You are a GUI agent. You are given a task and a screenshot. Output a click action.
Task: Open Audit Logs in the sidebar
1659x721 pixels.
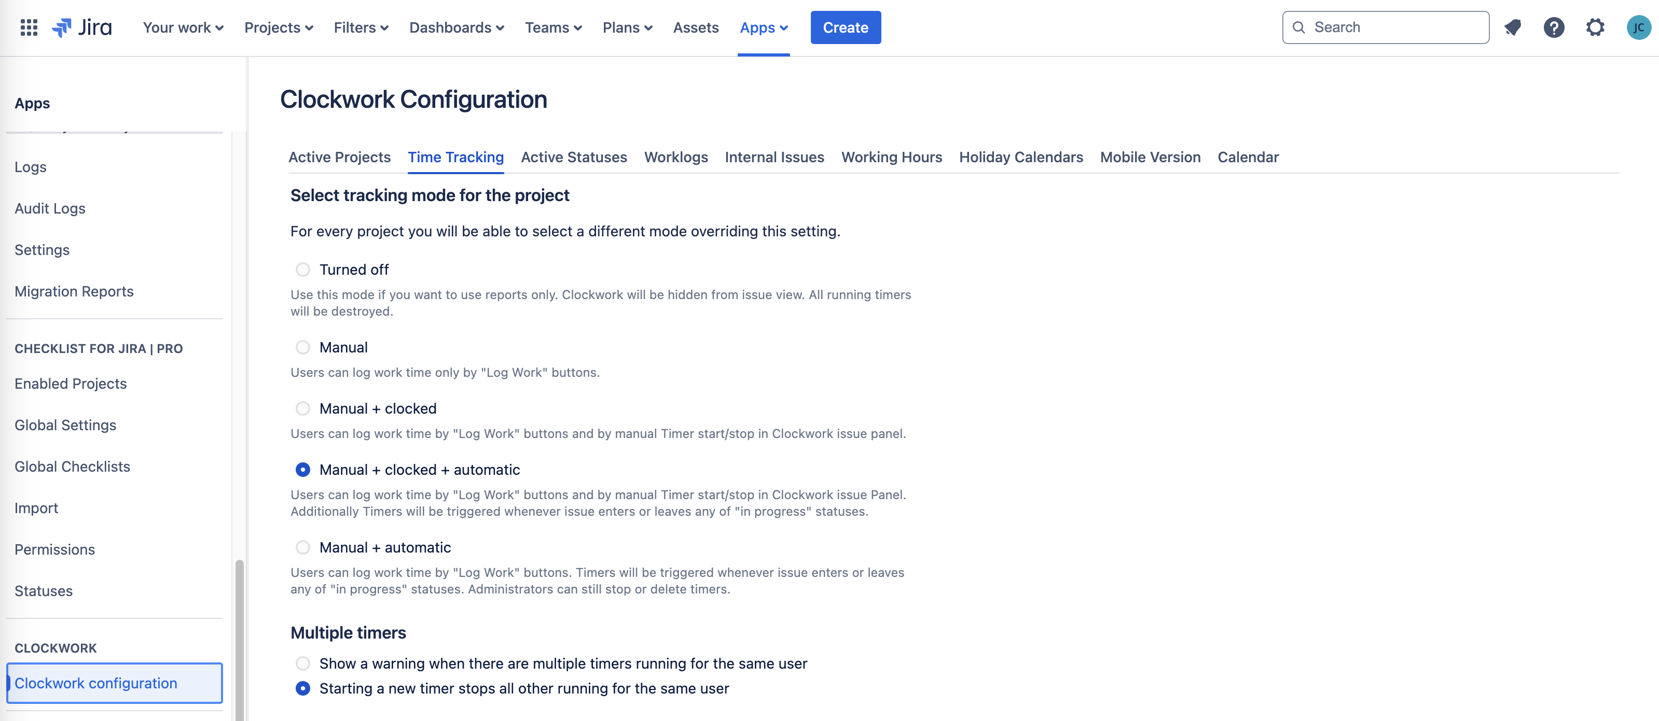coord(50,208)
